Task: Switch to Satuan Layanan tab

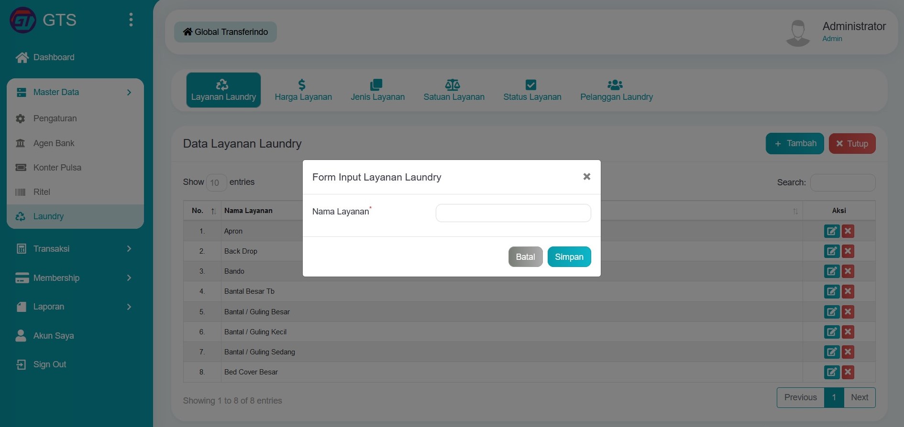Action: (454, 90)
